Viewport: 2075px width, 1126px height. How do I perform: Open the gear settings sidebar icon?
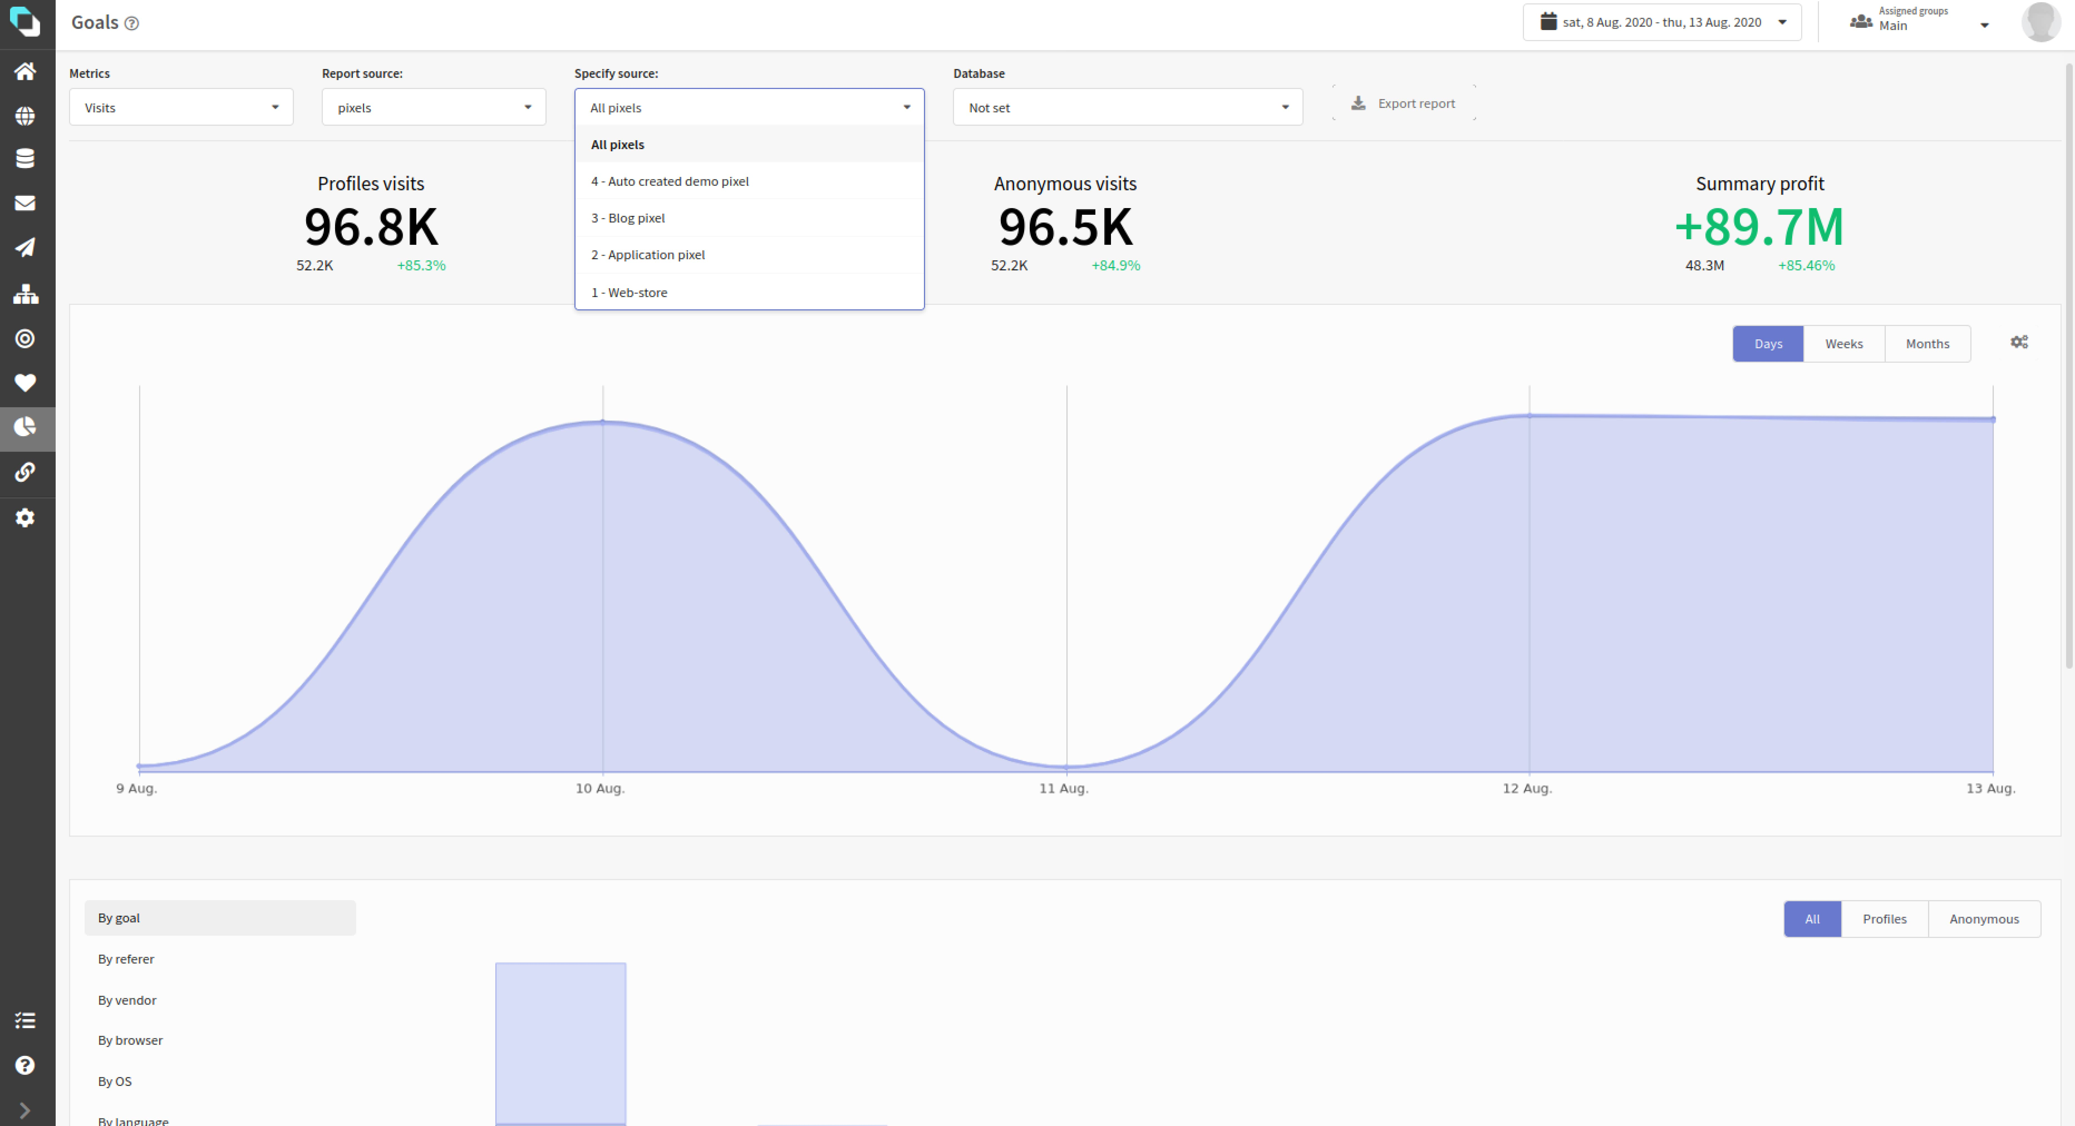[25, 518]
